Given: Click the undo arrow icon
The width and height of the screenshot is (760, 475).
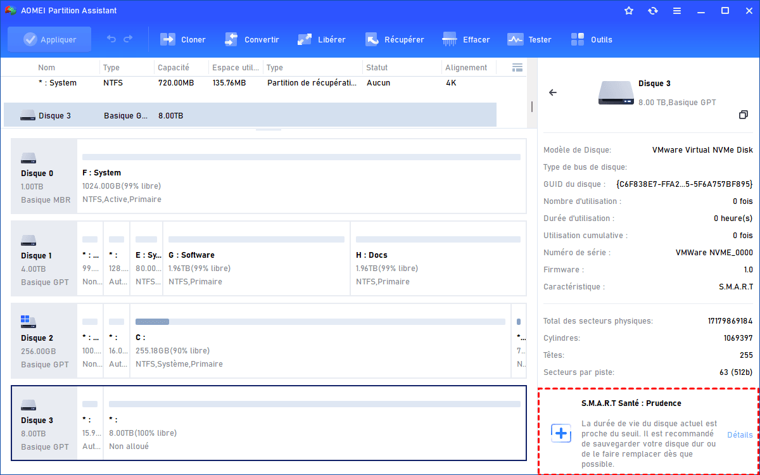Looking at the screenshot, I should click(111, 39).
